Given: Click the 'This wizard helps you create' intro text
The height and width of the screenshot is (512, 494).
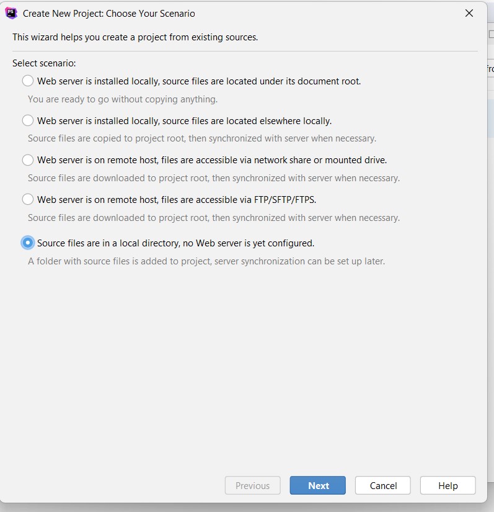Looking at the screenshot, I should click(135, 37).
